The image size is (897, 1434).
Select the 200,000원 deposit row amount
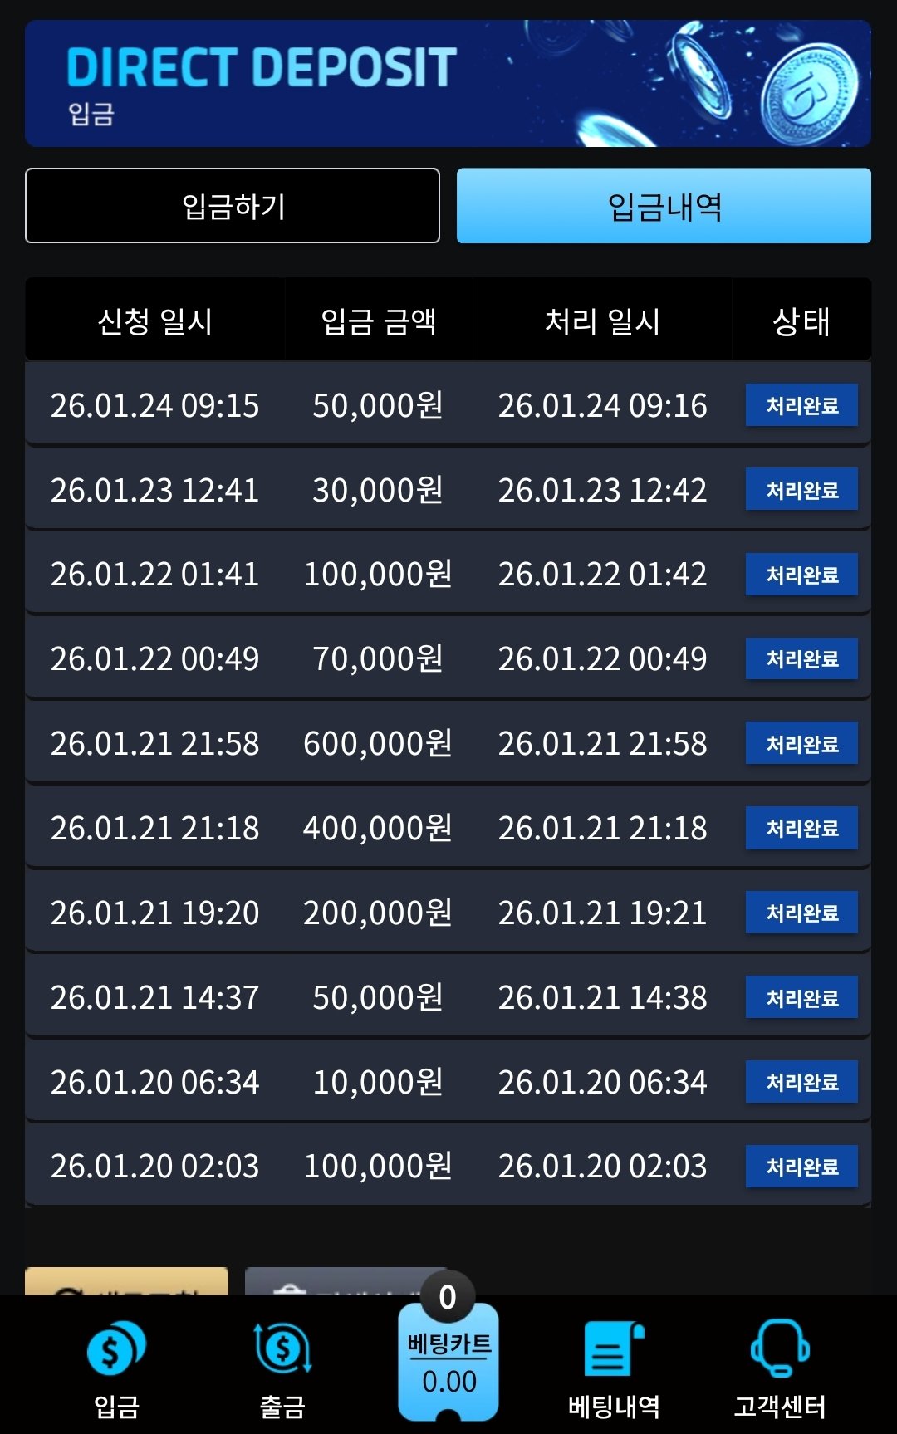point(378,913)
